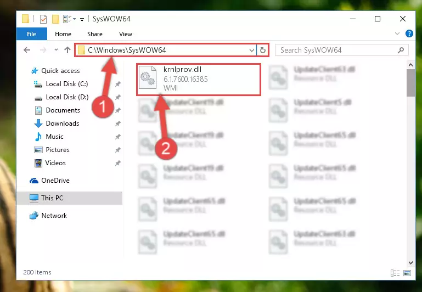The height and width of the screenshot is (292, 422).
Task: Open Videos in the navigation pane
Action: (55, 163)
